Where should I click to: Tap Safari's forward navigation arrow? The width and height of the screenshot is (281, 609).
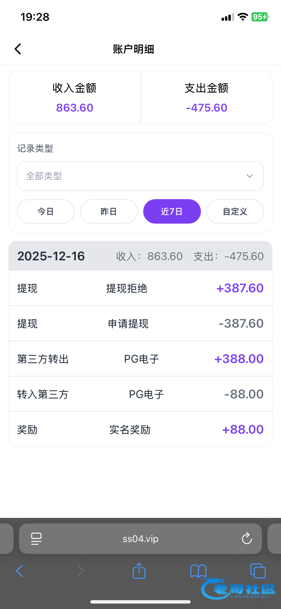[80, 571]
